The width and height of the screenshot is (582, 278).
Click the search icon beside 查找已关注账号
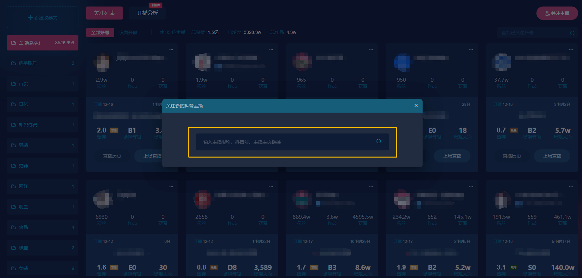[572, 33]
